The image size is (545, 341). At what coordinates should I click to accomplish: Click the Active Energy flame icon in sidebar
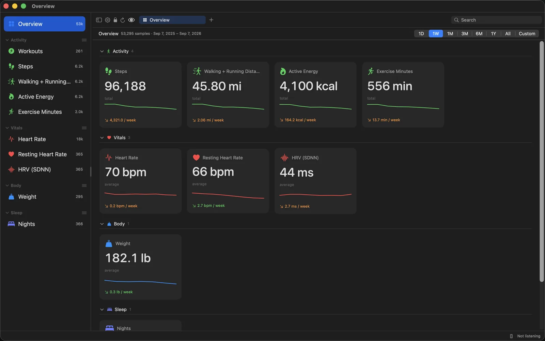pyautogui.click(x=11, y=97)
